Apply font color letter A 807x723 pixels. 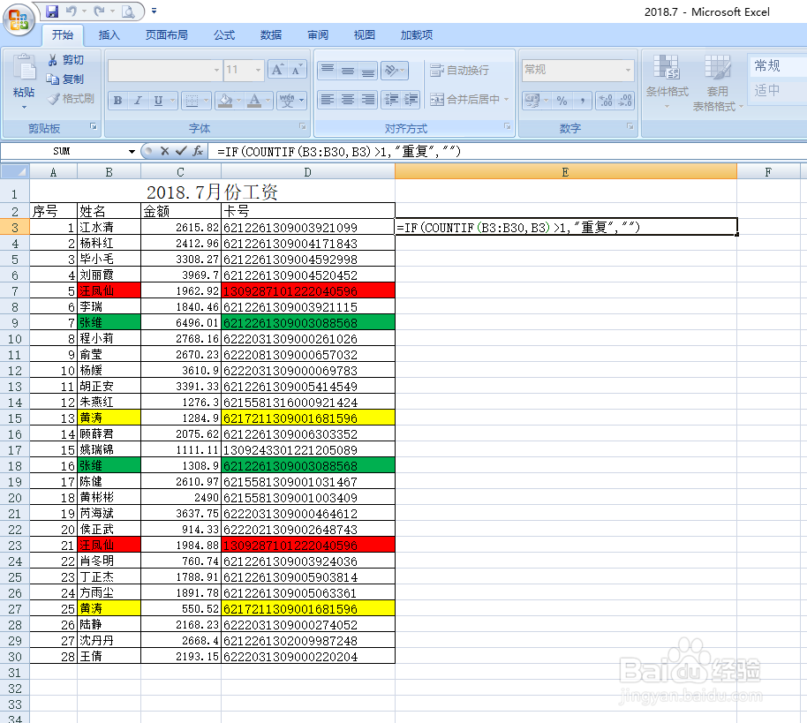point(254,100)
